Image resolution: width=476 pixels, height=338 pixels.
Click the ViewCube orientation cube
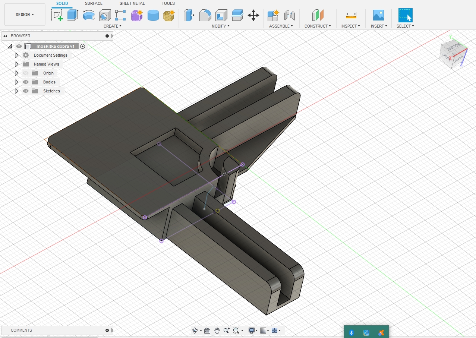tap(453, 53)
